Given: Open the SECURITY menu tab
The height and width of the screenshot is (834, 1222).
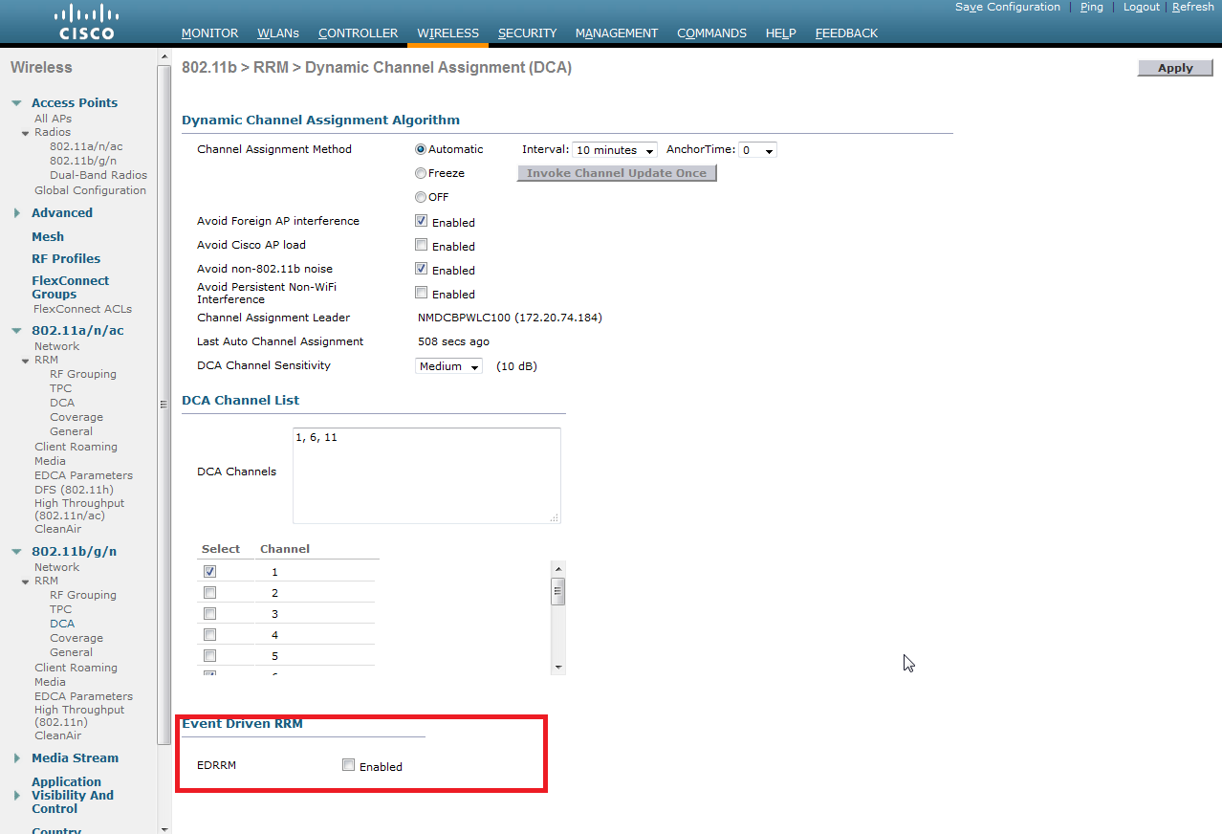Looking at the screenshot, I should pos(527,33).
